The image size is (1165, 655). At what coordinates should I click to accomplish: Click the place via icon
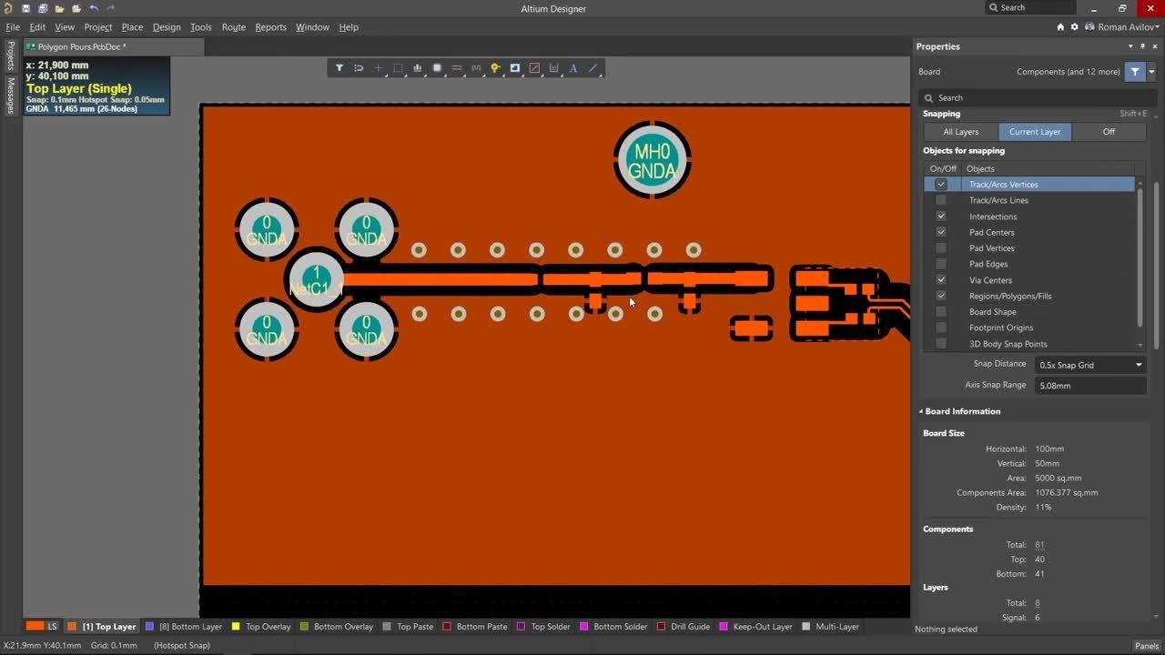point(495,68)
